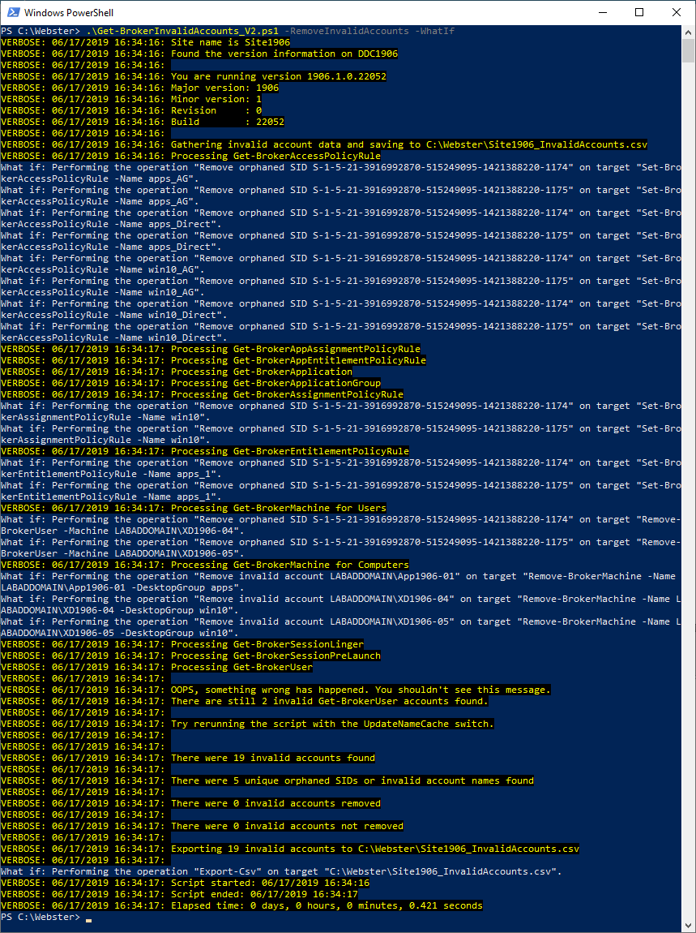The image size is (696, 933).
Task: Click "BrokerUser -Machine LABADDOMAIN\XD1906-05" text
Action: coord(122,553)
